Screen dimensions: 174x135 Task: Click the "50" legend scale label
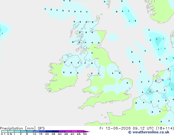tap(85, 134)
